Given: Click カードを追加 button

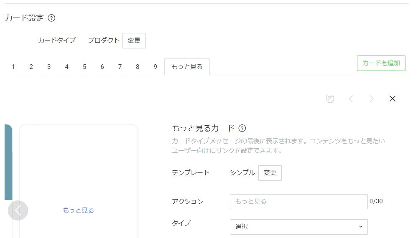Looking at the screenshot, I should click(381, 63).
